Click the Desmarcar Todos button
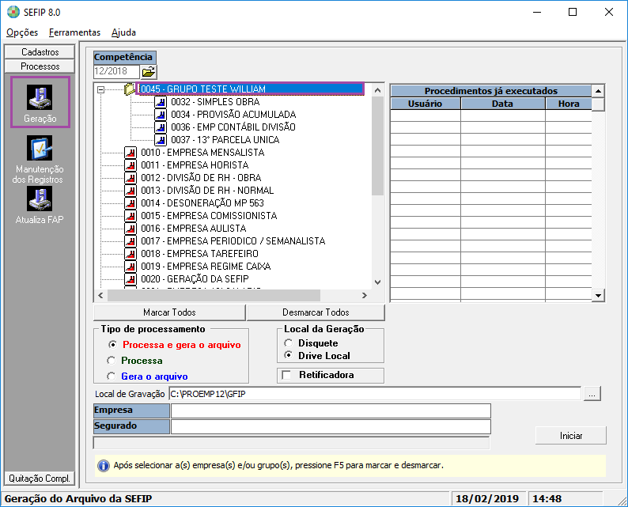 [316, 312]
